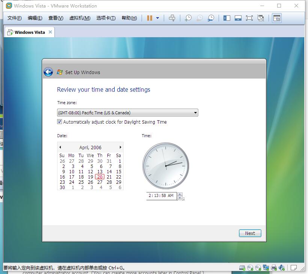Toggle the console view icon

tap(277, 18)
